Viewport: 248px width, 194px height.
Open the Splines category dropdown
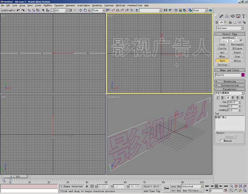[230, 28]
